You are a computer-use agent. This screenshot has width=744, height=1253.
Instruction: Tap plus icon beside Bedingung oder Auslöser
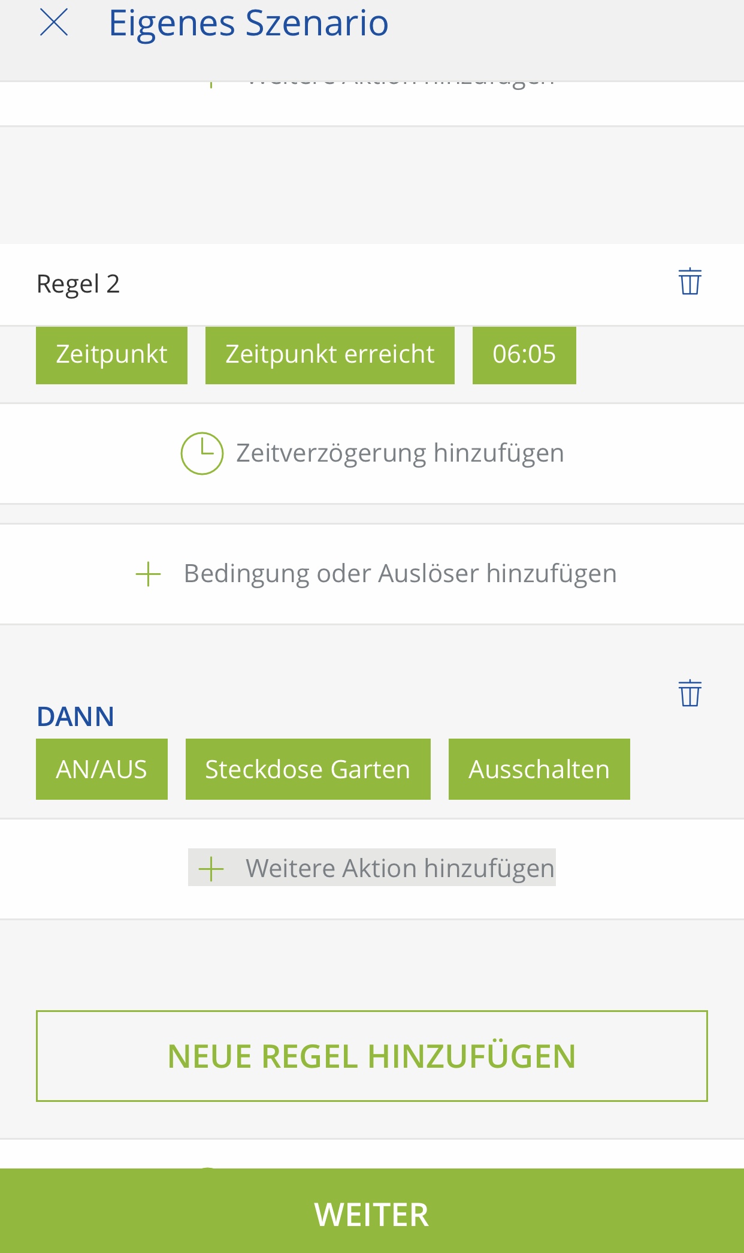[148, 574]
